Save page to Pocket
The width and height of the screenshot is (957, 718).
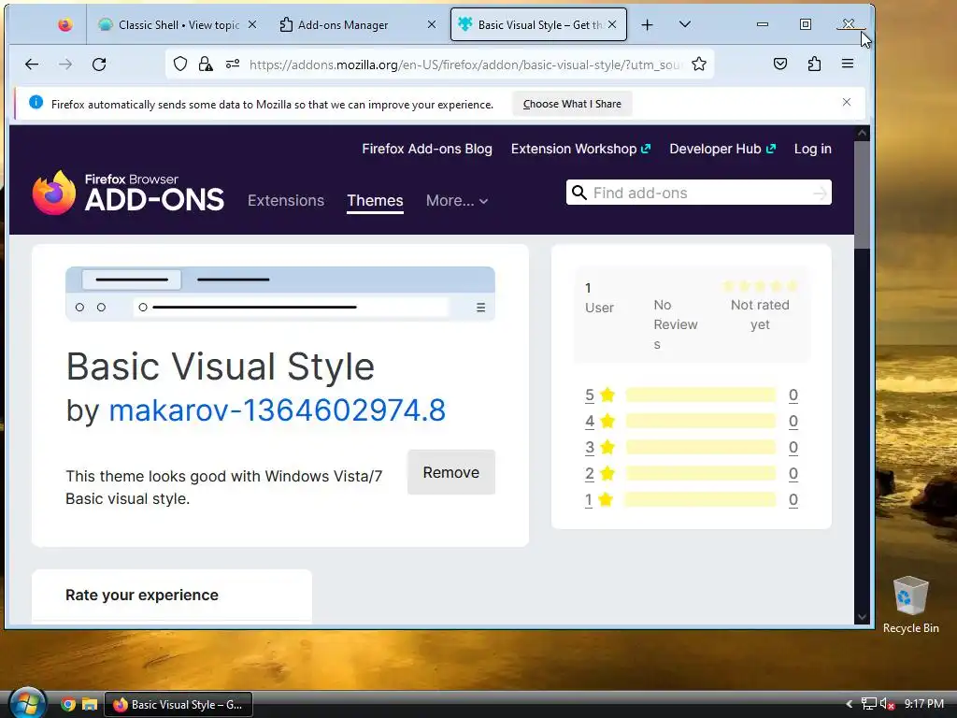point(780,64)
